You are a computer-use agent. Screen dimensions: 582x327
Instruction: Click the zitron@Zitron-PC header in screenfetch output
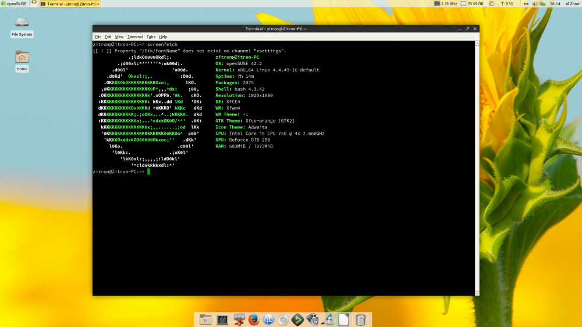(x=237, y=58)
